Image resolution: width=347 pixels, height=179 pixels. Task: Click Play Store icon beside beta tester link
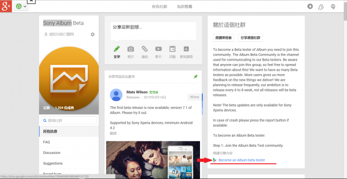214,160
